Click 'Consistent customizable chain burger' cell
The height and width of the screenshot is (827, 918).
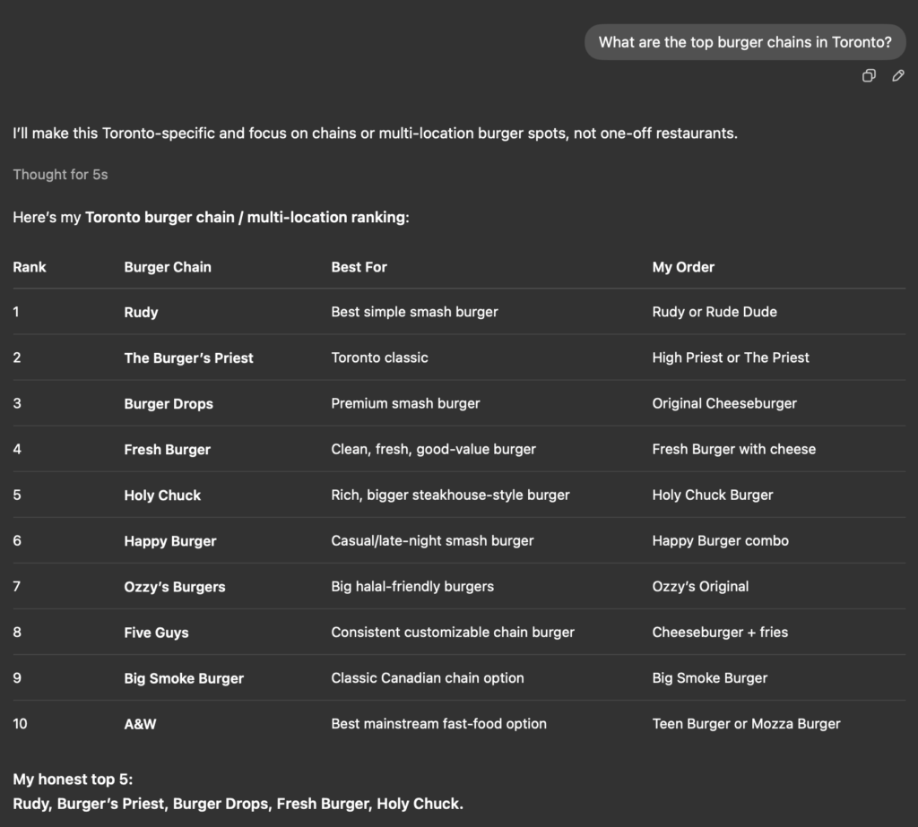pyautogui.click(x=453, y=632)
